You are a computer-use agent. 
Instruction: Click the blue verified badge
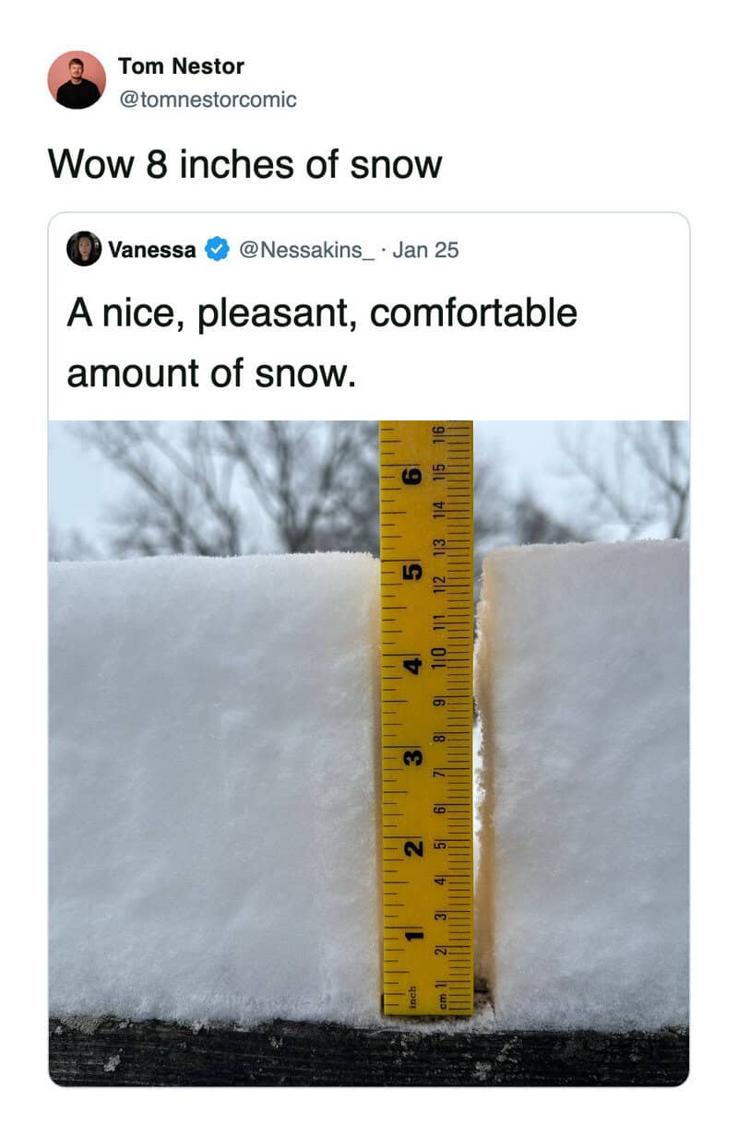pyautogui.click(x=217, y=250)
